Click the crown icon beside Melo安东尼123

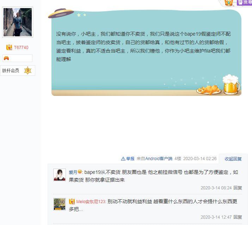[x=72, y=201]
